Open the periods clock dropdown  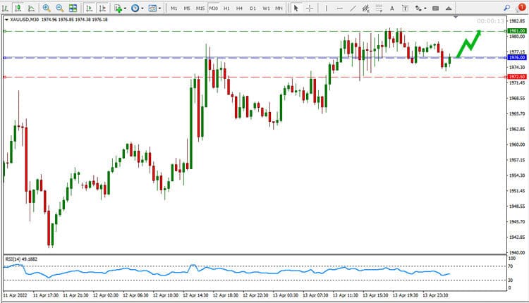pos(137,8)
